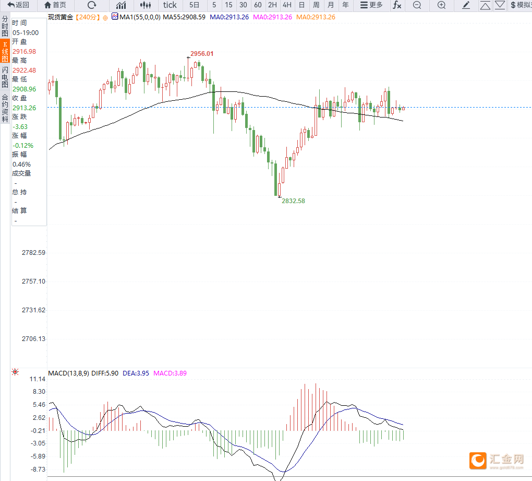Click the change value -3.63
The image size is (532, 481).
click(x=20, y=127)
